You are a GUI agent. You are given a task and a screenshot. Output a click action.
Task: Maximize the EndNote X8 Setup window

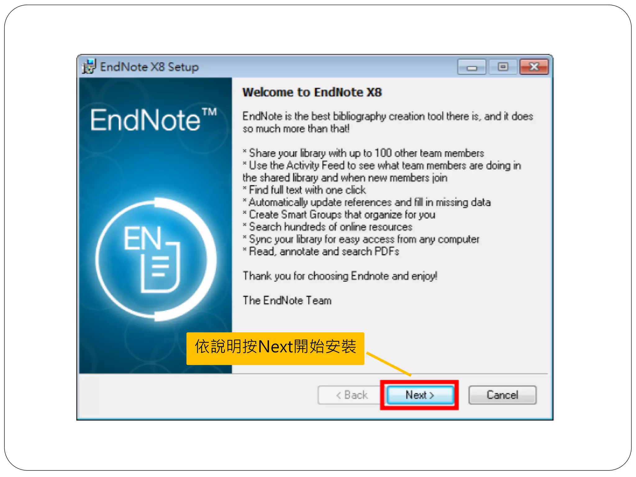tap(503, 67)
